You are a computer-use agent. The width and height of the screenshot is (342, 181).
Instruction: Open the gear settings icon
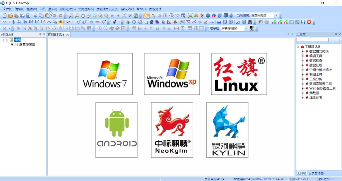(x=267, y=22)
